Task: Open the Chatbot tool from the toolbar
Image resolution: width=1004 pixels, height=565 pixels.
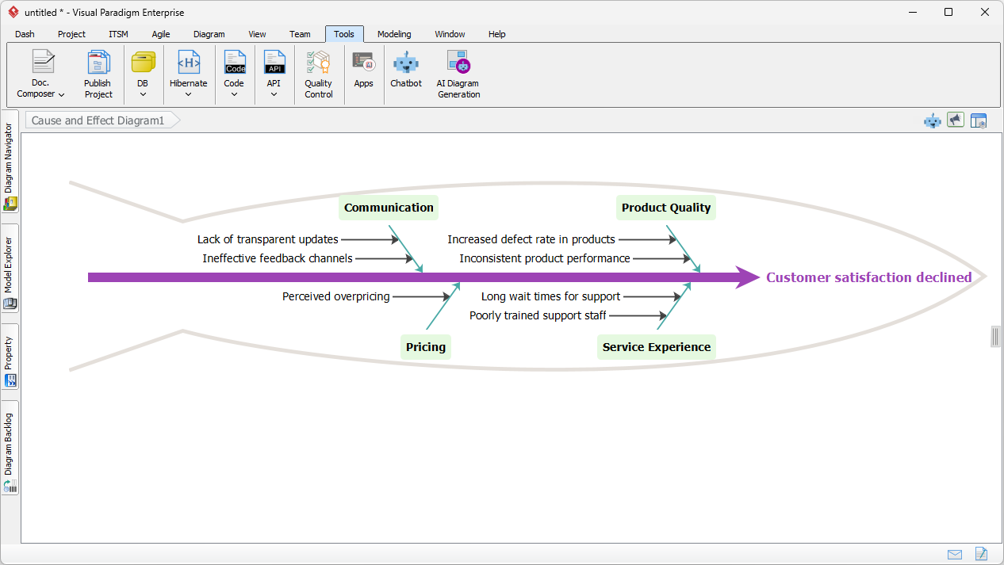Action: [x=405, y=71]
